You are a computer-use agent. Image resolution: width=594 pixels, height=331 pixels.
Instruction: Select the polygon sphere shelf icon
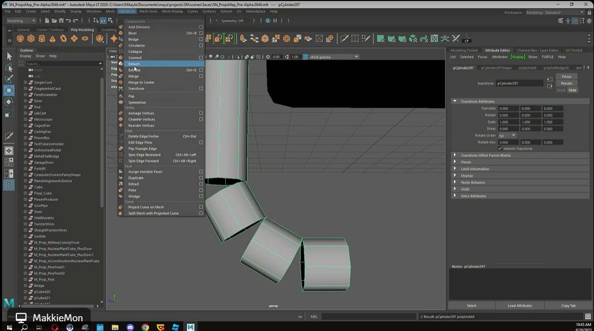click(20, 39)
